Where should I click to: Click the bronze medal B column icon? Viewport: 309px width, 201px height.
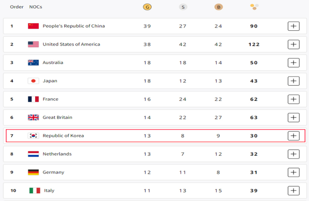point(219,7)
